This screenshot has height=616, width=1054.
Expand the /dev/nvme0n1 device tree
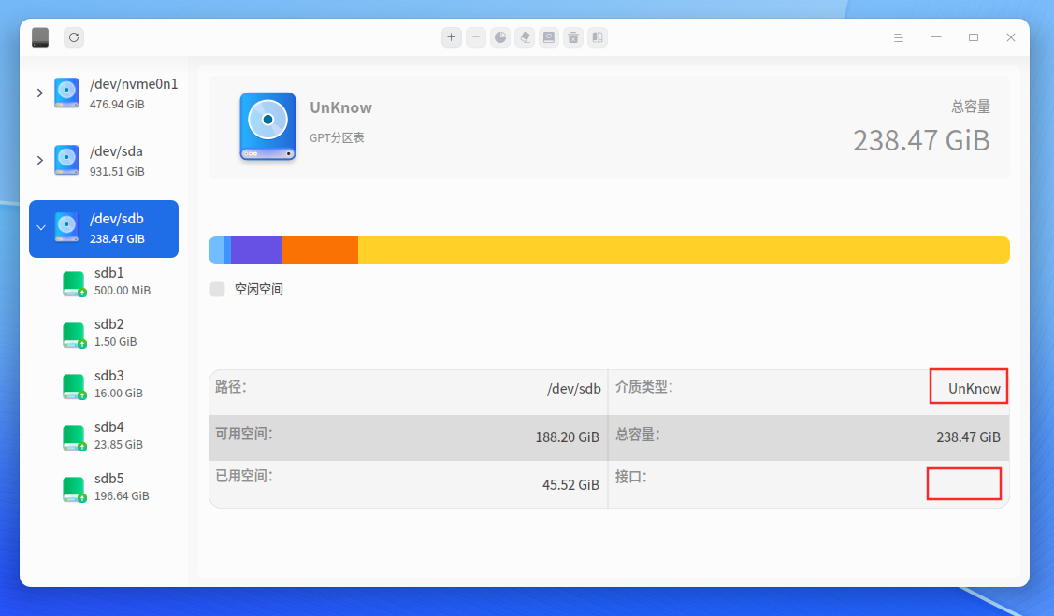(39, 93)
